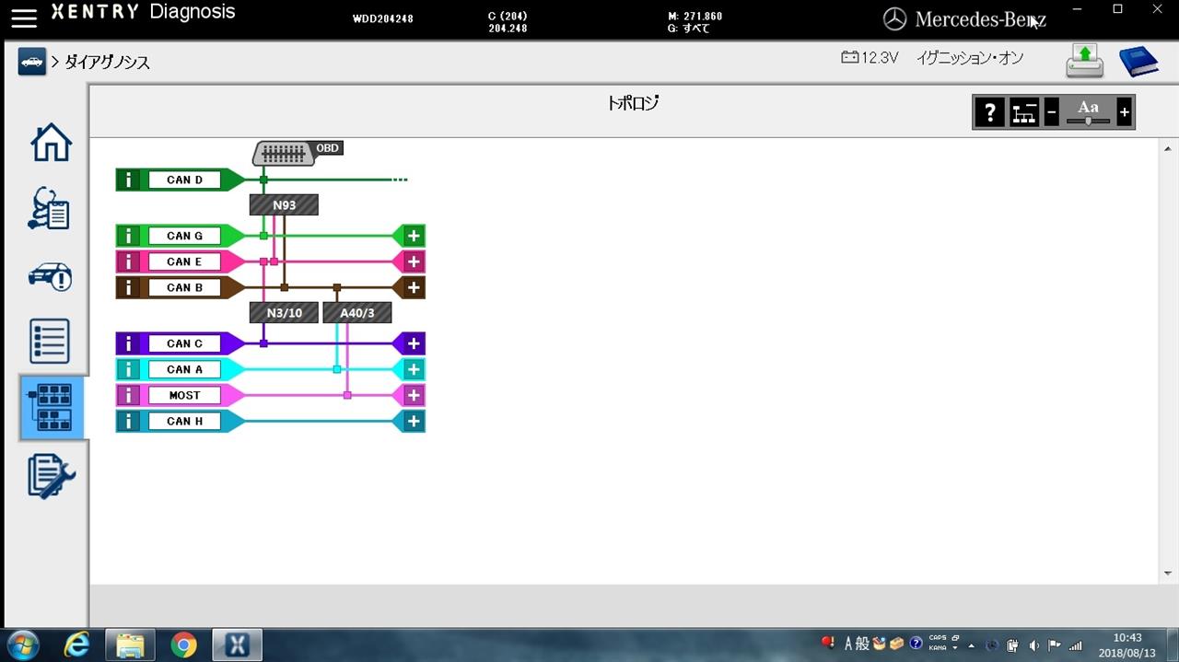
Task: Show info for CAN H bus
Action: [128, 421]
